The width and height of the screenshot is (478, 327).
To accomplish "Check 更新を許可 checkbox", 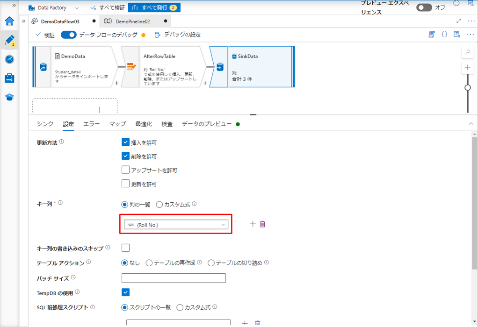I will 126,183.
